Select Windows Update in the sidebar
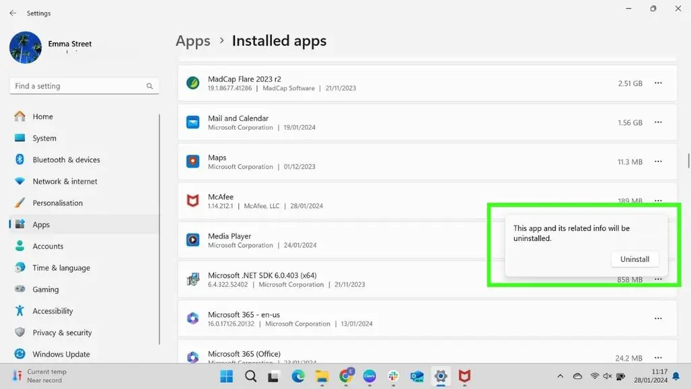 [61, 355]
